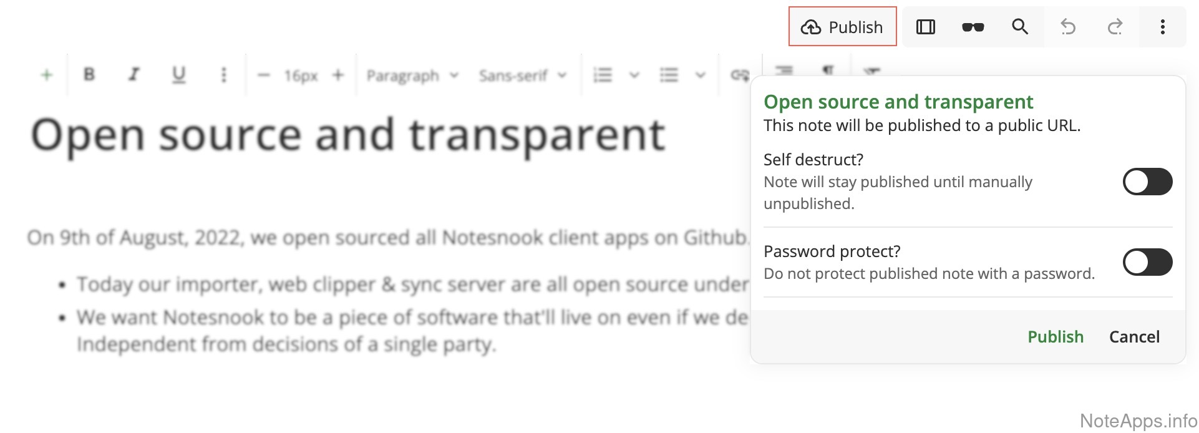This screenshot has width=1199, height=433.
Task: Enable focus mode with sunglasses icon
Action: point(973,27)
